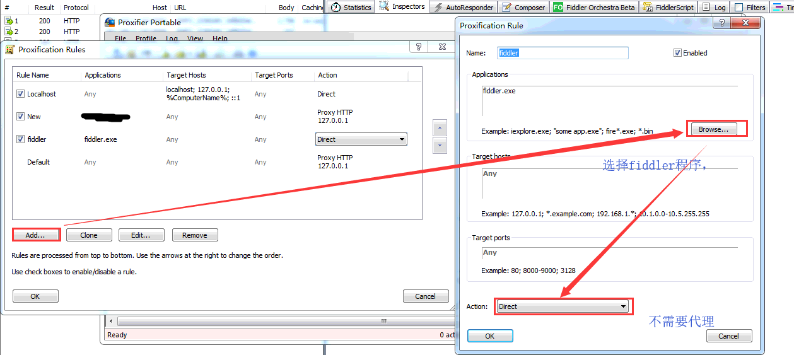Switch to the FiddlerScript tab

[668, 7]
